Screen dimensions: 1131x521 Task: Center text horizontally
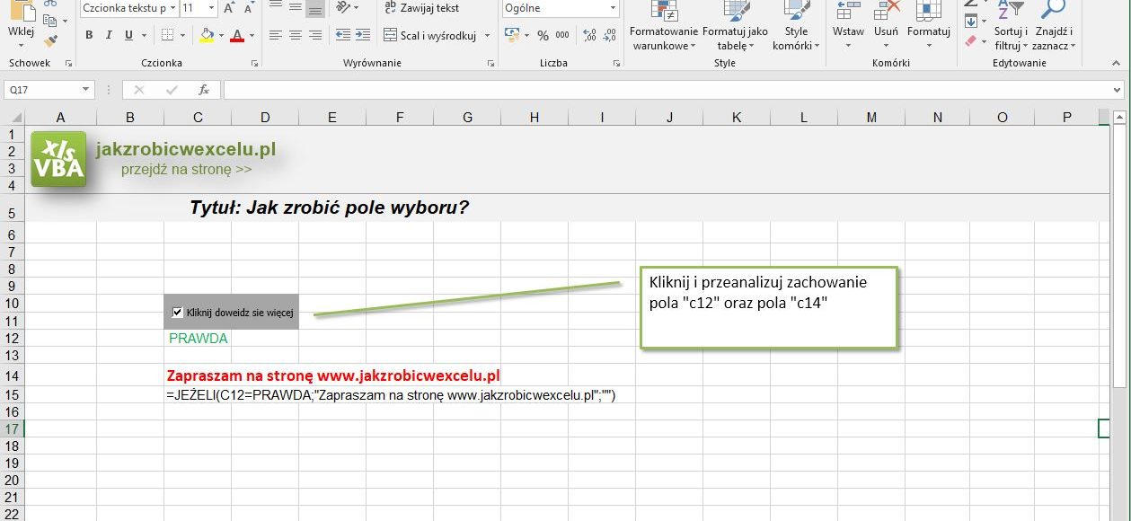point(295,35)
